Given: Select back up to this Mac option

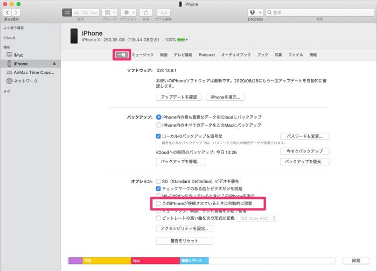Looking at the screenshot, I should coord(158,125).
